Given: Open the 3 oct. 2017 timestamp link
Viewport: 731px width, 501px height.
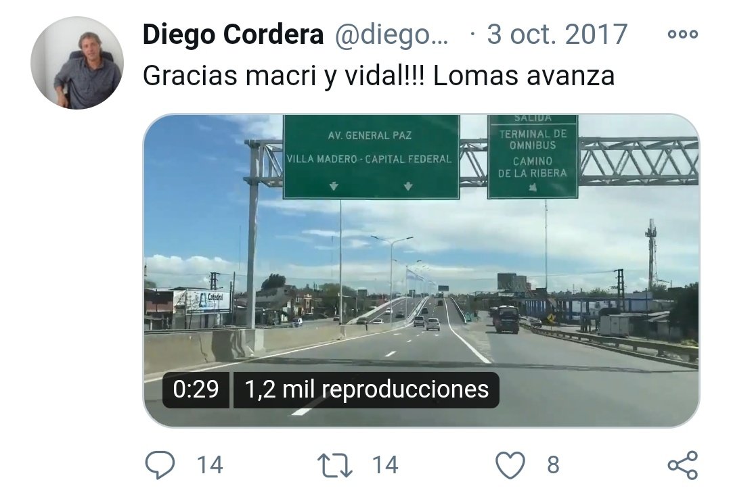Looking at the screenshot, I should click(x=557, y=34).
